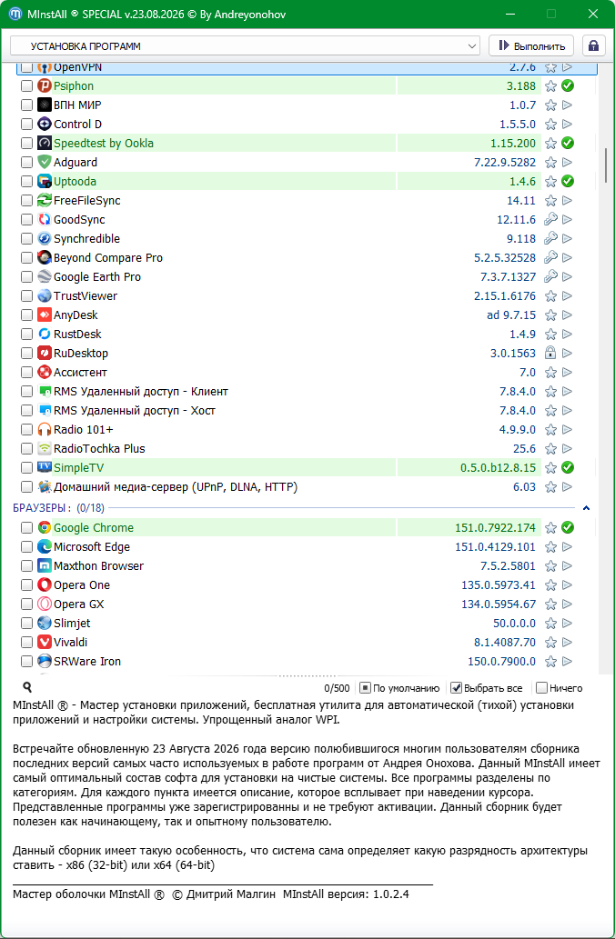This screenshot has width=615, height=939.
Task: Collapse the БРАУЗЕРЫ section chevron
Action: point(586,508)
